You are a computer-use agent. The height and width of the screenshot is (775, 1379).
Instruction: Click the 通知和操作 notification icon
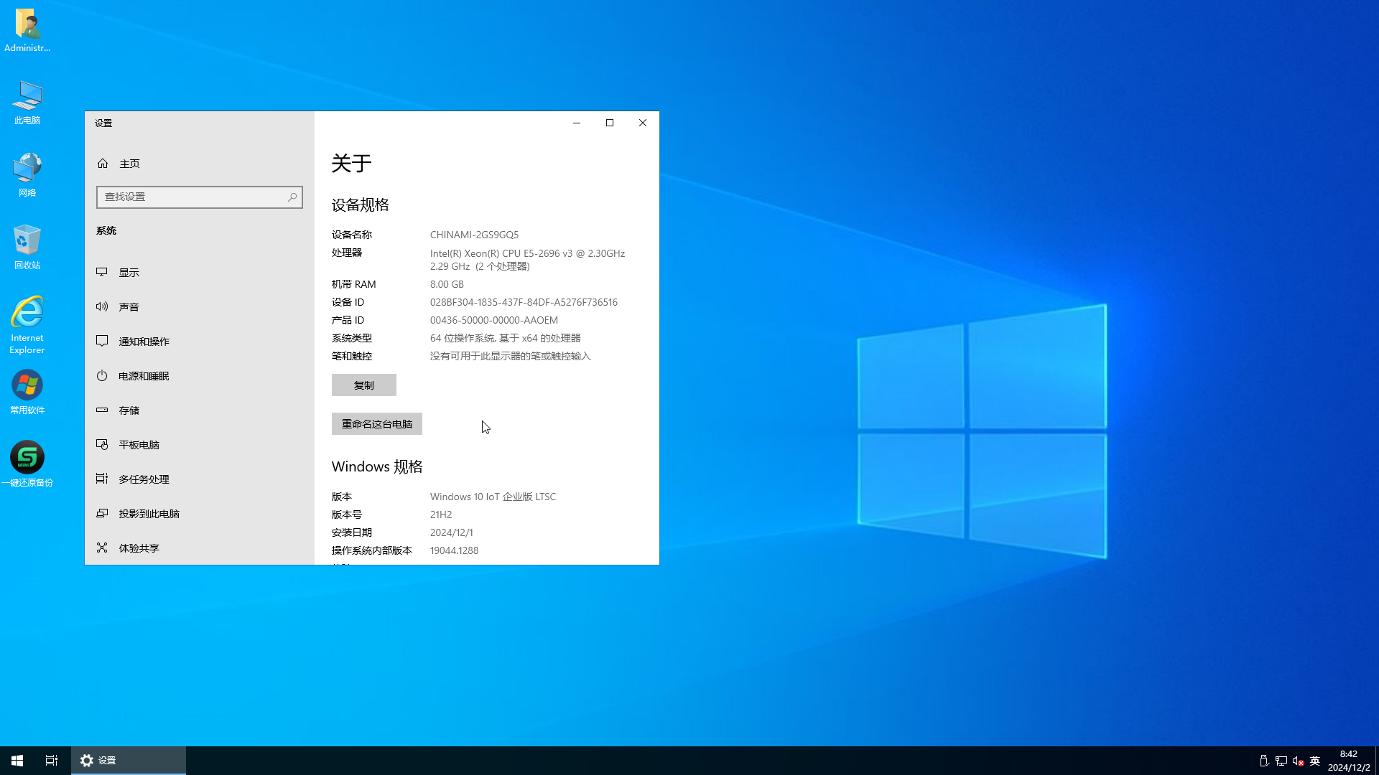(102, 341)
